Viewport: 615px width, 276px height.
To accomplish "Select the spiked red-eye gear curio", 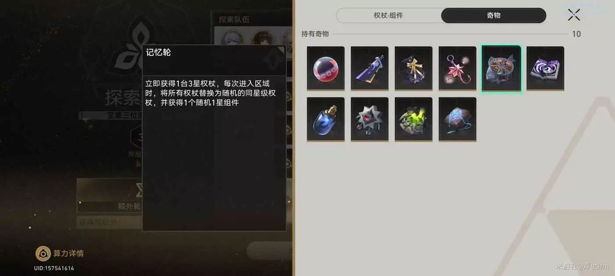I will (369, 119).
